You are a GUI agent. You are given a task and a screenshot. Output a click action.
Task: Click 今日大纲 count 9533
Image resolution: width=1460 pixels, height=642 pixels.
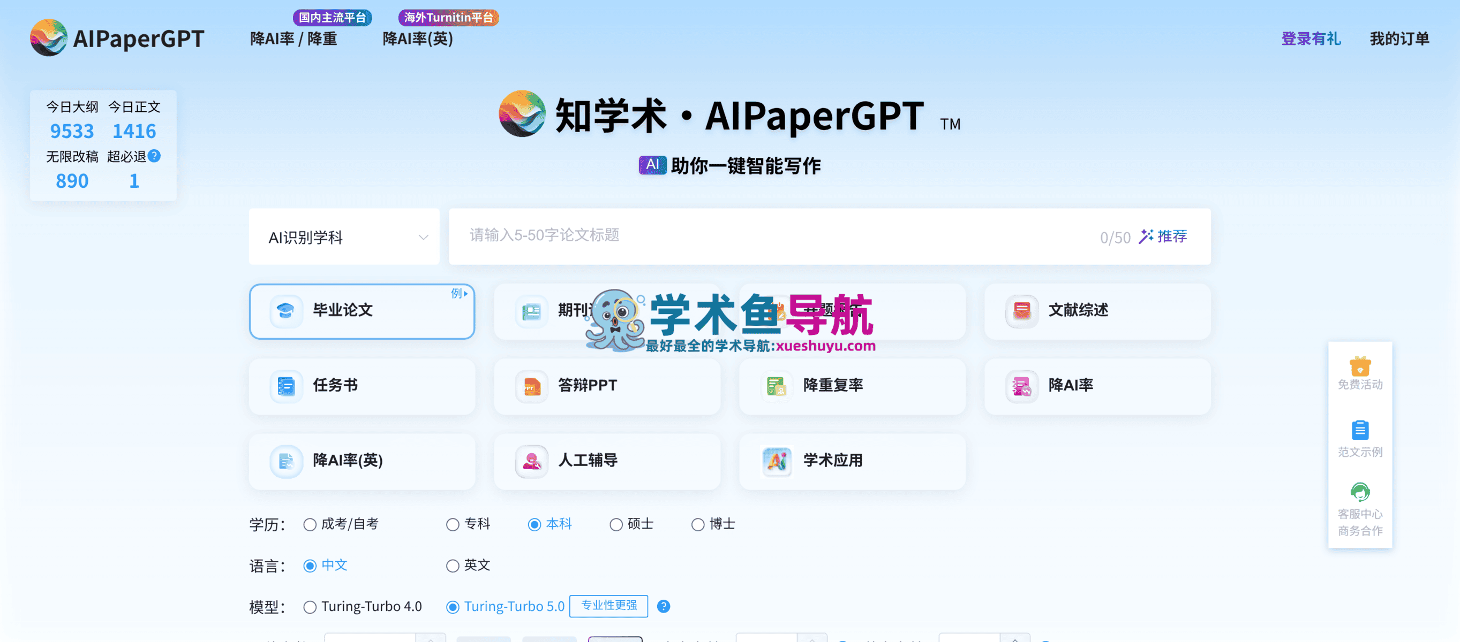(x=72, y=132)
